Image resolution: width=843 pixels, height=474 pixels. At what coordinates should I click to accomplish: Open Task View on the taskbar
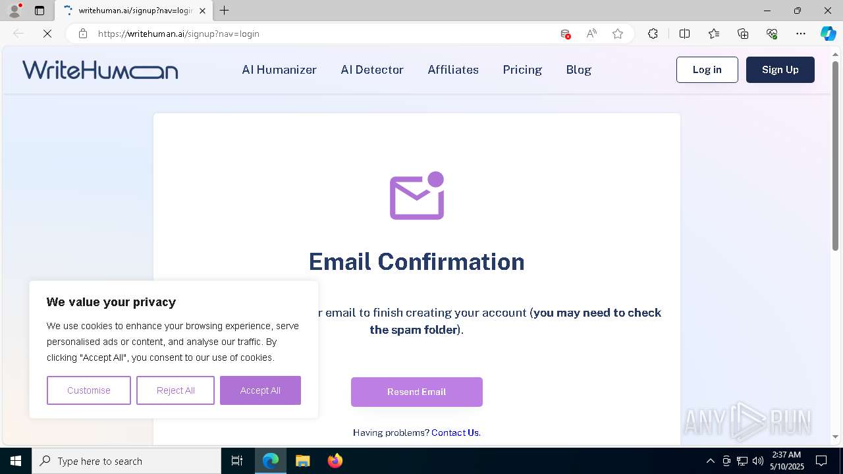click(x=237, y=461)
